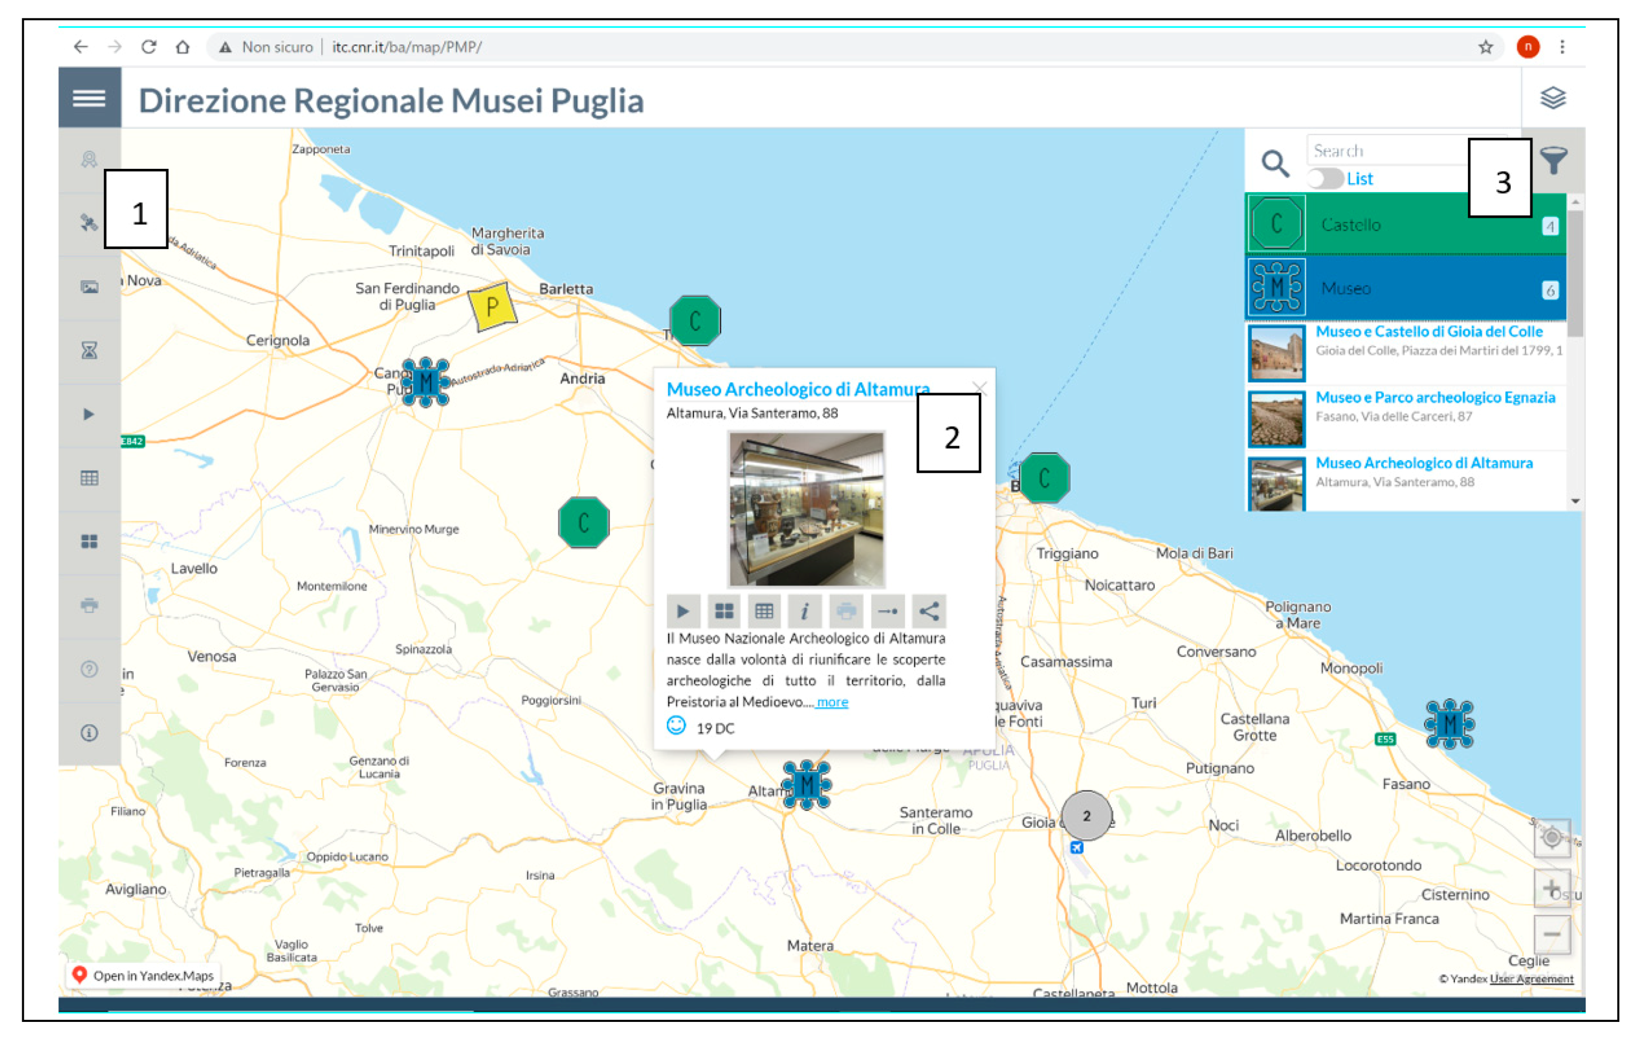
Task: Click the share icon in the popup
Action: coord(929,611)
